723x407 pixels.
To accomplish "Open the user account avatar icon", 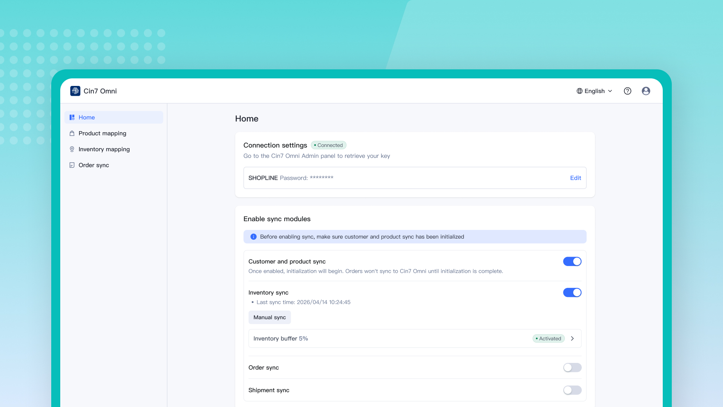I will pyautogui.click(x=646, y=91).
